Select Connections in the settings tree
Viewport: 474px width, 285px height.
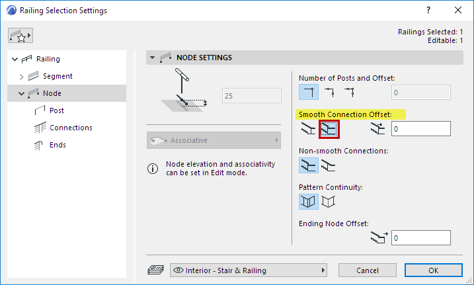71,128
